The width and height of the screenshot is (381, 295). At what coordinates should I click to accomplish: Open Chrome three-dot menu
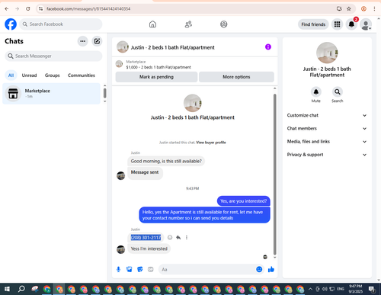click(374, 8)
